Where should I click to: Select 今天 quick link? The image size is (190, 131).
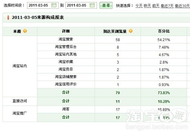139,5
